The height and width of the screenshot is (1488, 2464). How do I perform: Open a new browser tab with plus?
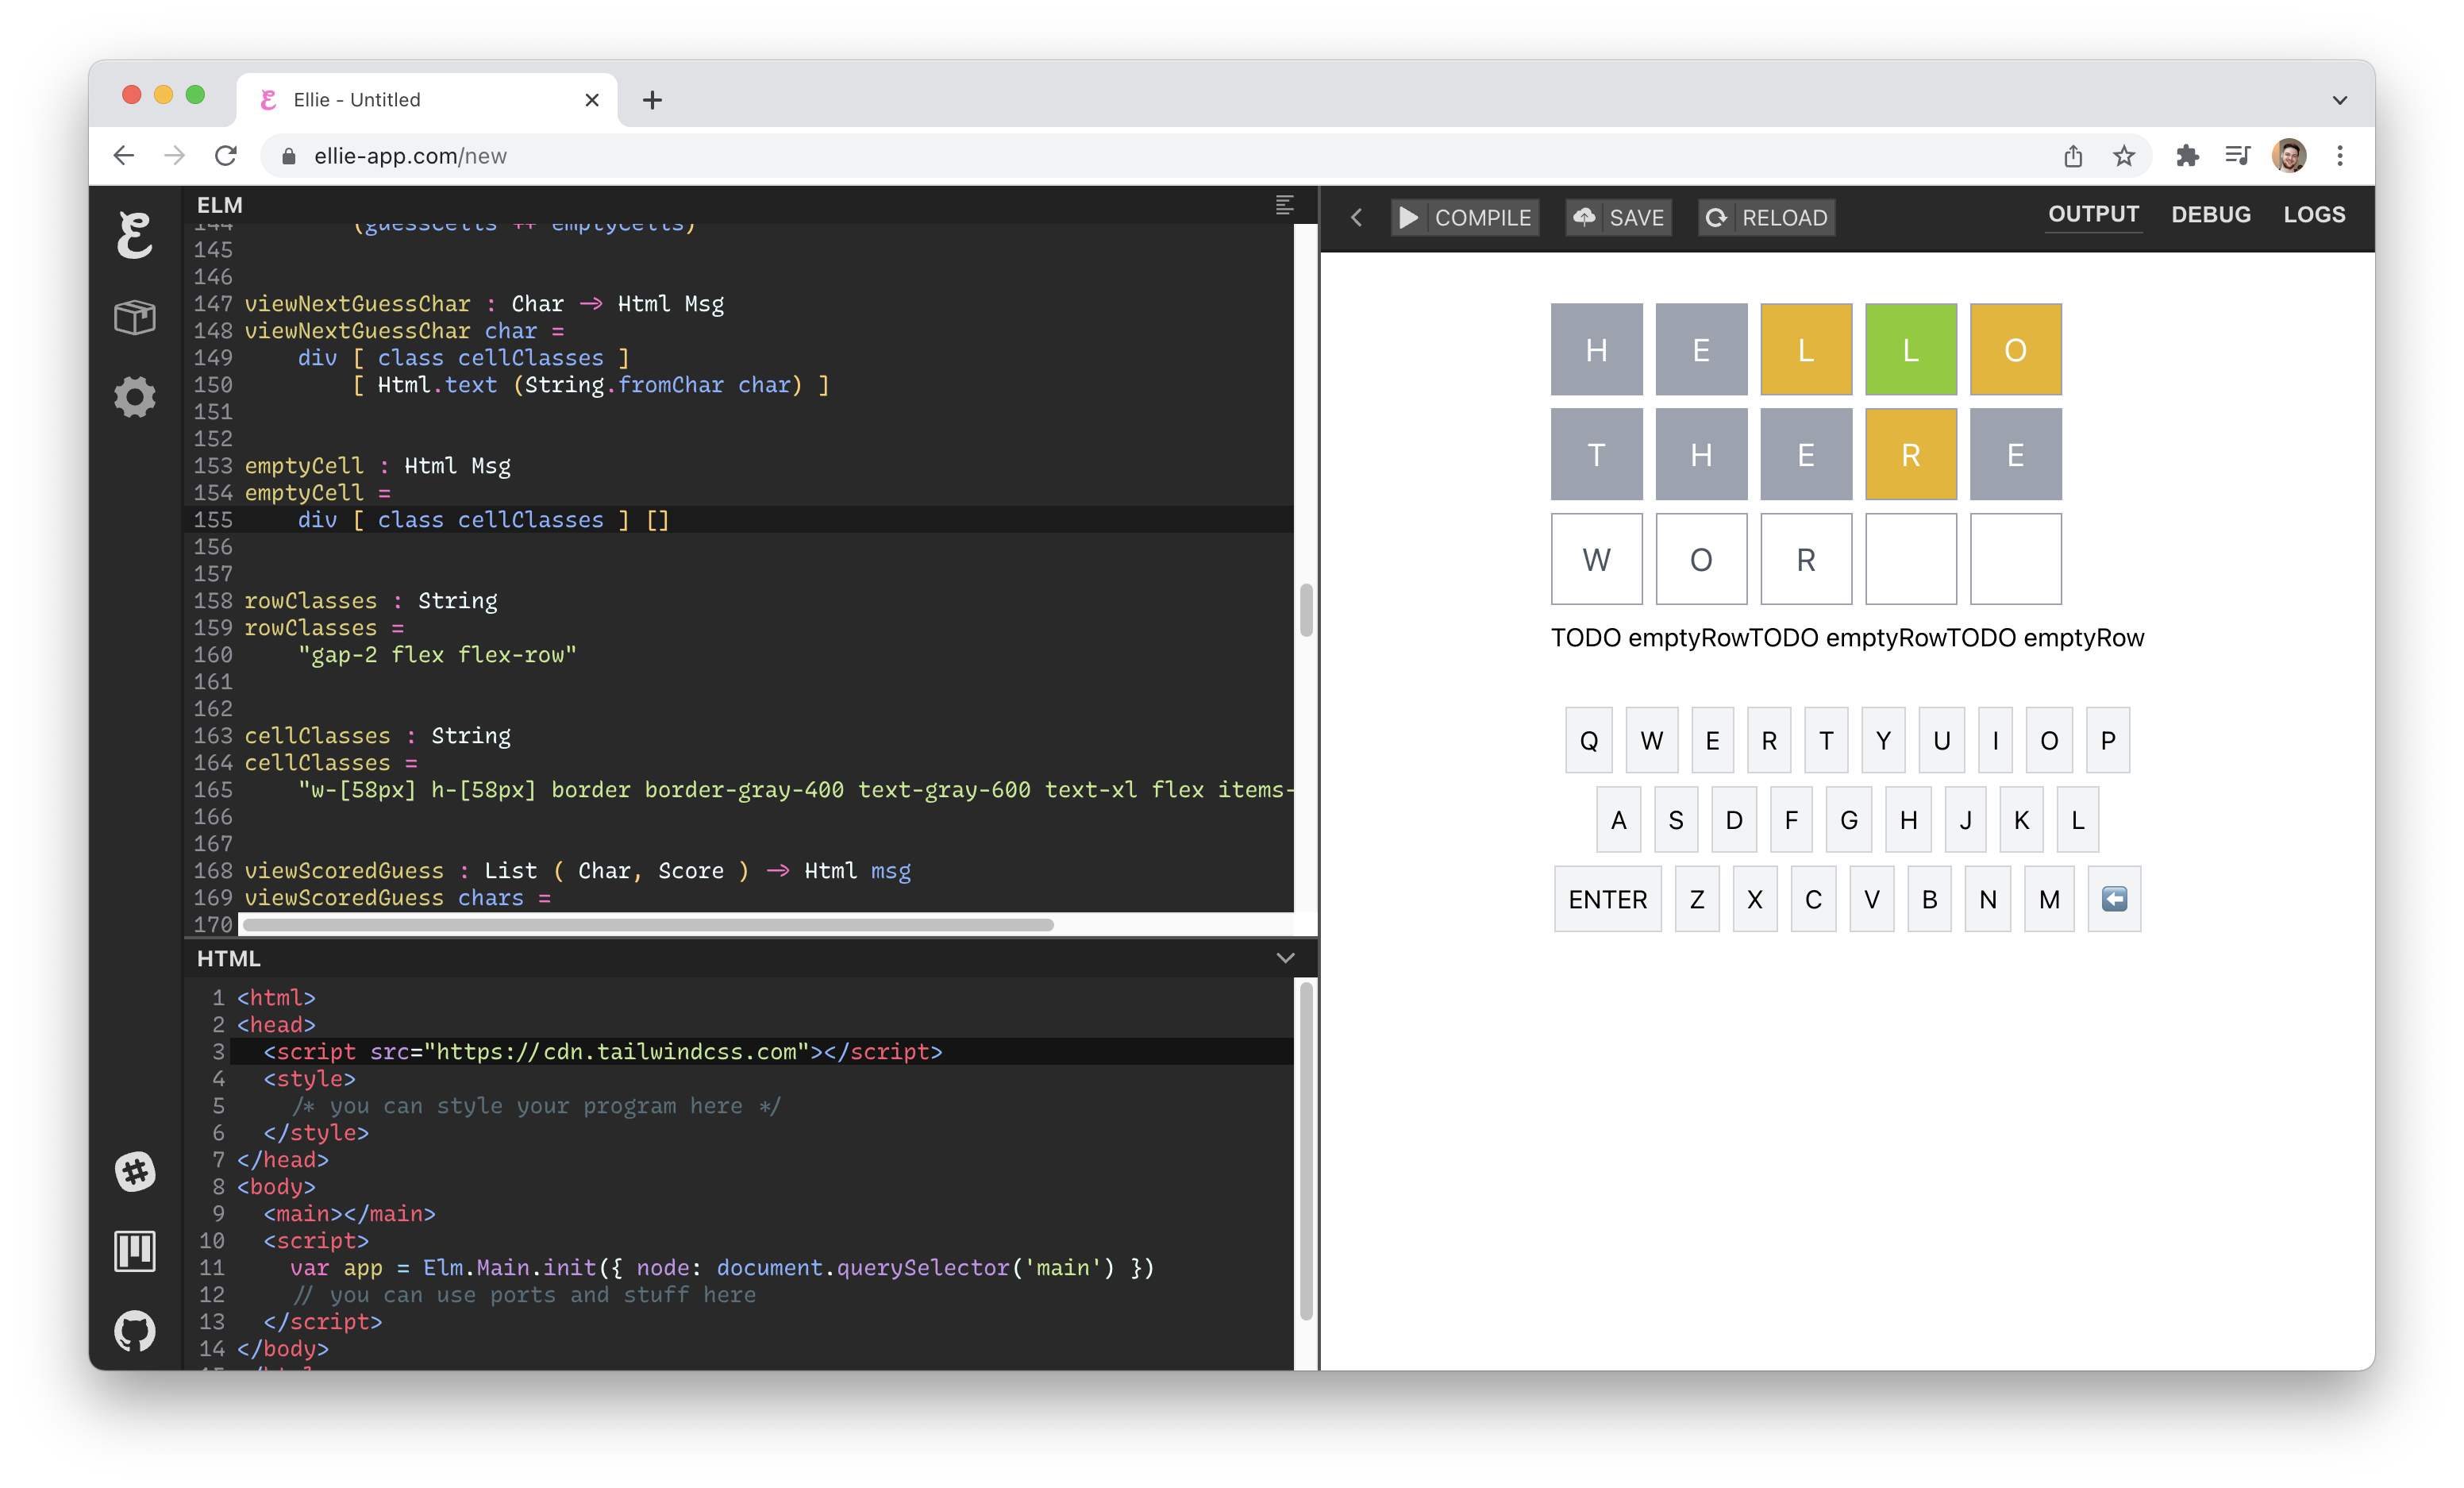point(652,100)
